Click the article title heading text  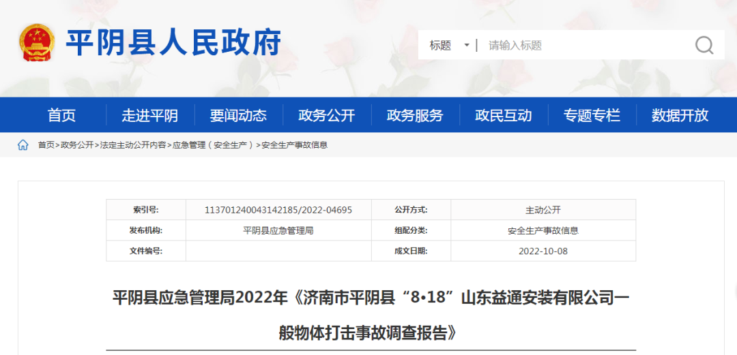[x=371, y=315]
